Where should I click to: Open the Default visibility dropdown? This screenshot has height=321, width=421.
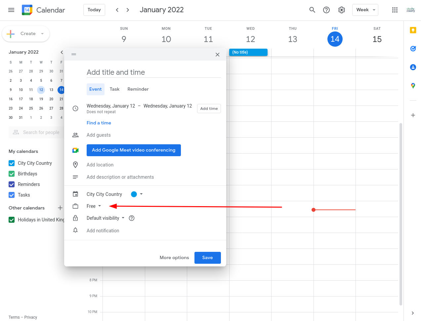(105, 218)
